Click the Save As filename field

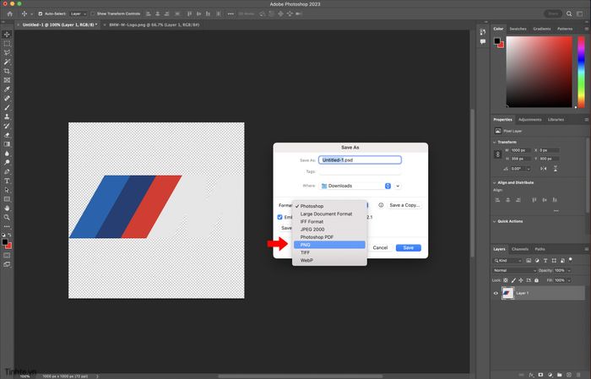tap(360, 160)
